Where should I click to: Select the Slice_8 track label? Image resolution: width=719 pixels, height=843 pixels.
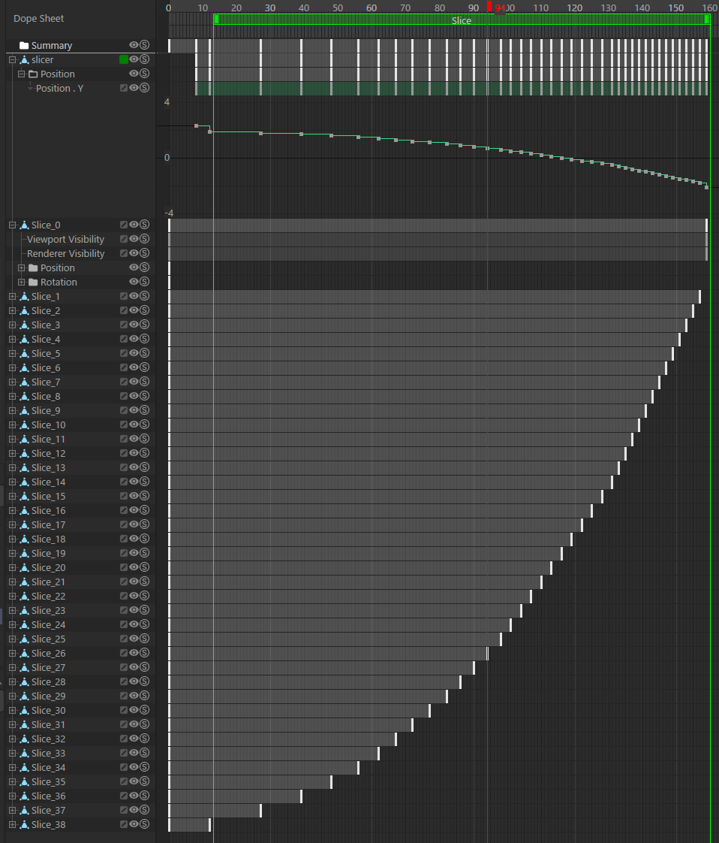46,396
